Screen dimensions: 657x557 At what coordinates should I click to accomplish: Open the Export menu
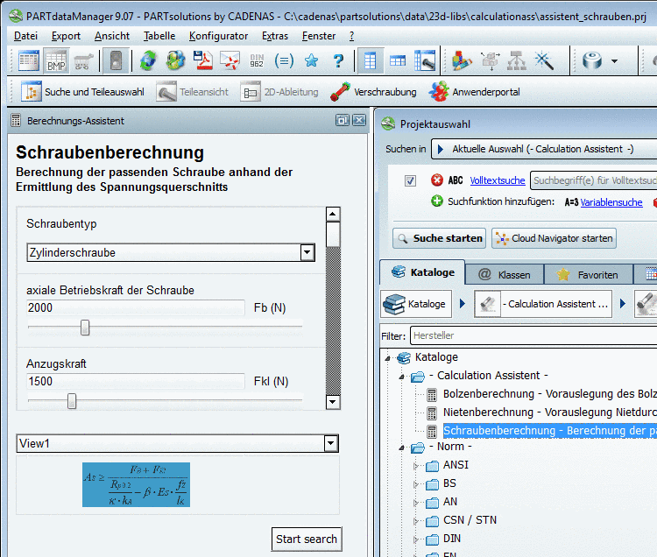pos(66,36)
